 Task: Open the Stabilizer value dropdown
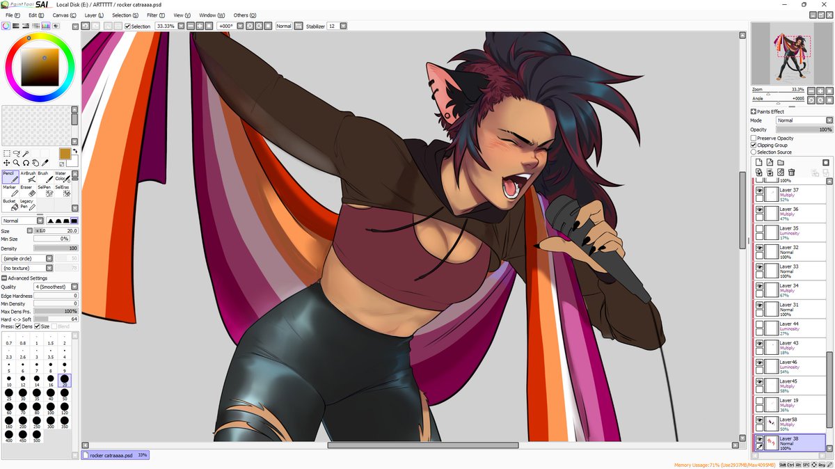(344, 26)
